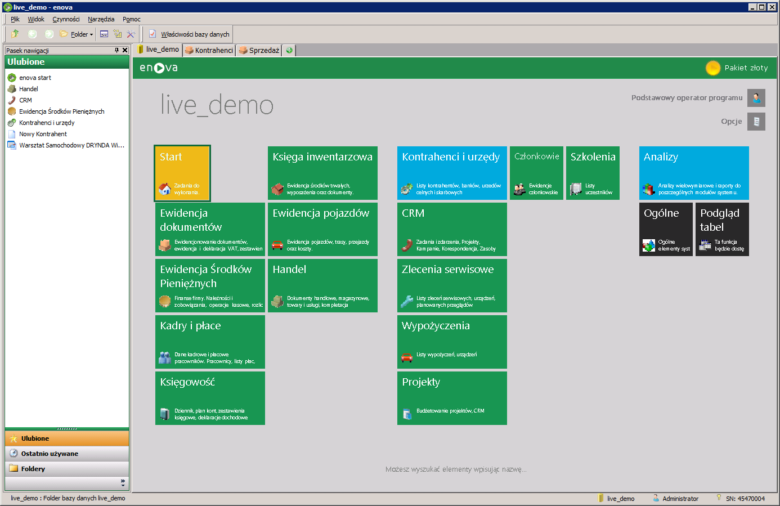780x506 pixels.
Task: Click the Podstawowy operator programu label
Action: pos(687,98)
